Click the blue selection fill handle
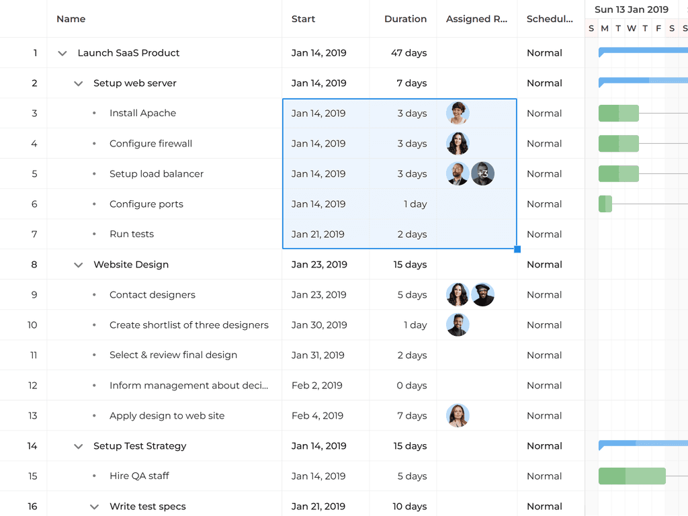This screenshot has width=688, height=516. pos(517,249)
